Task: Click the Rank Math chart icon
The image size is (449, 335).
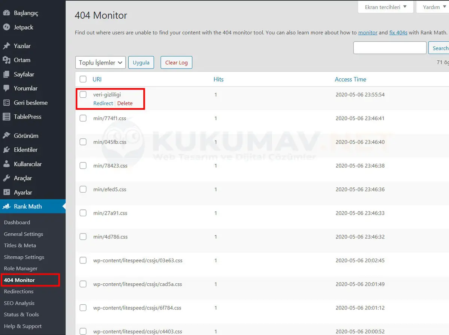Action: [6, 206]
